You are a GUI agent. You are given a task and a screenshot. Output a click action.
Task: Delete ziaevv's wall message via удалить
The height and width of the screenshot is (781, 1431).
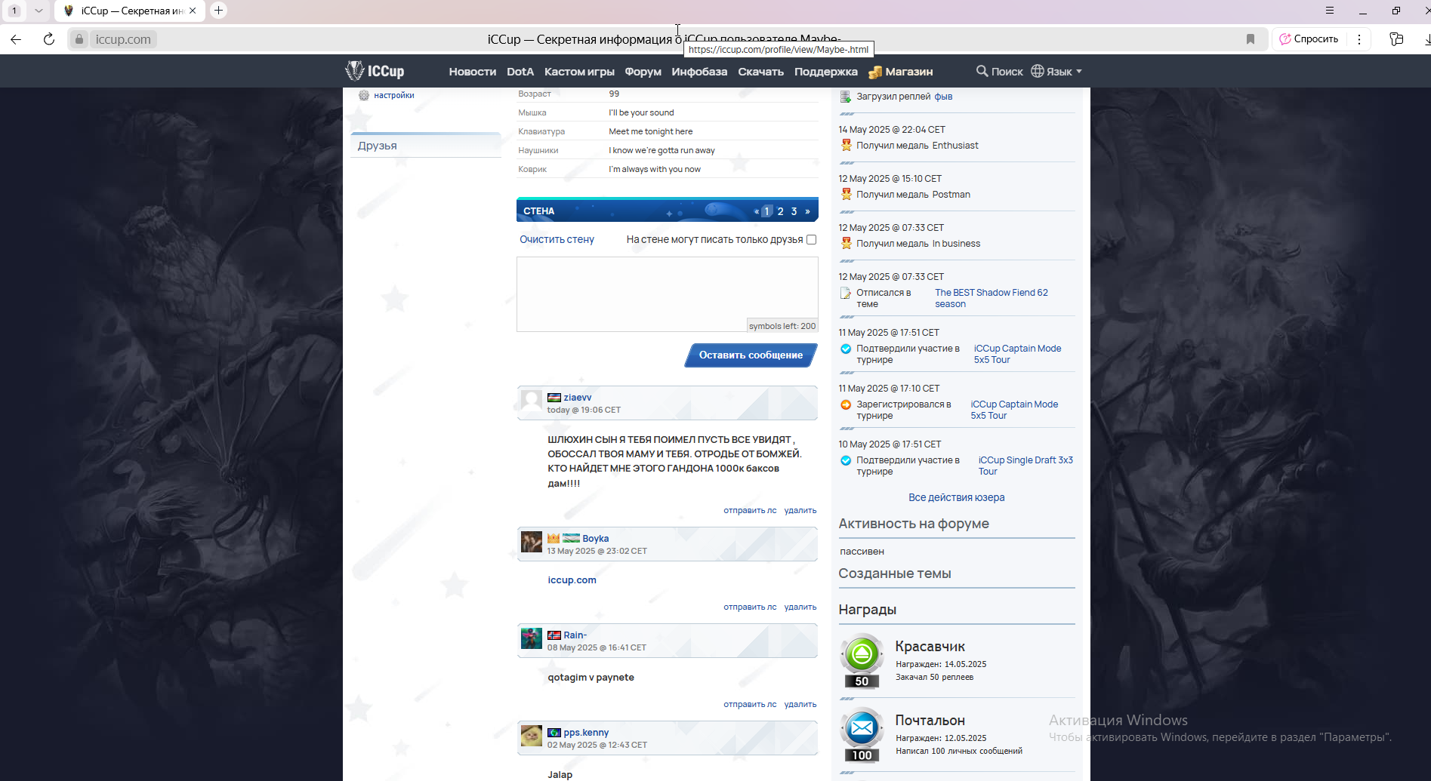[800, 511]
